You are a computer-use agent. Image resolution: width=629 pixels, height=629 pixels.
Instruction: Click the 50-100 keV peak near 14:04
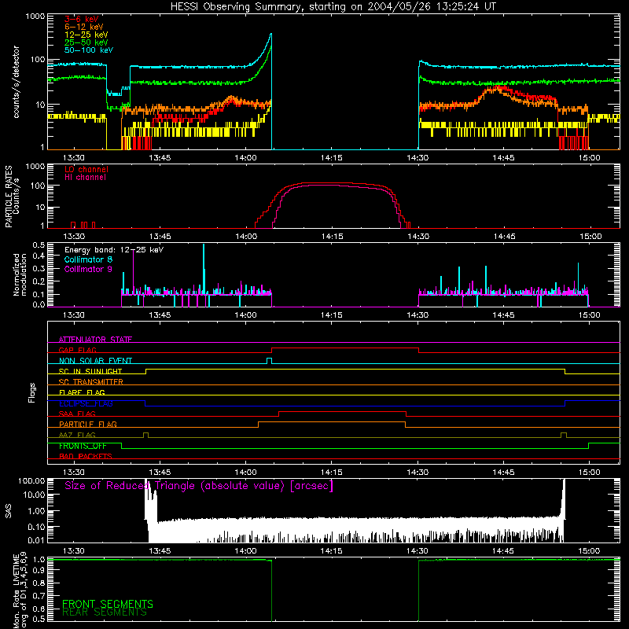click(x=270, y=35)
